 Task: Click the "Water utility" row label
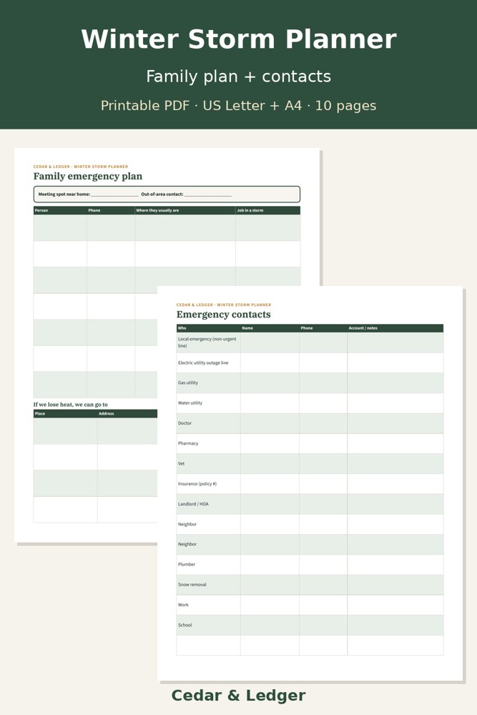click(190, 403)
